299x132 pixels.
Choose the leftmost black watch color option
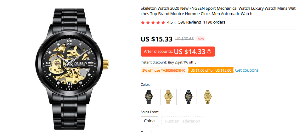(149, 97)
